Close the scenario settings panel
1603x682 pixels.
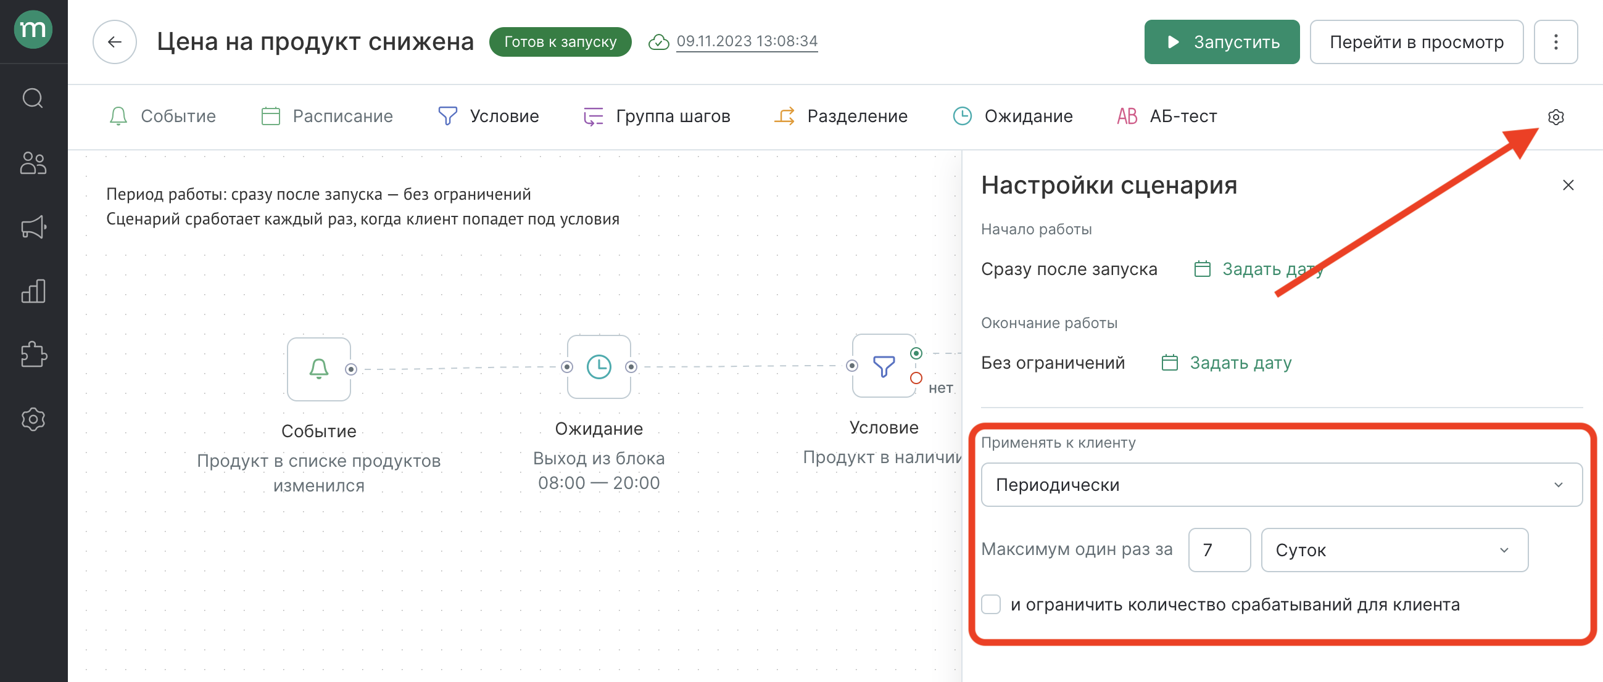tap(1568, 185)
